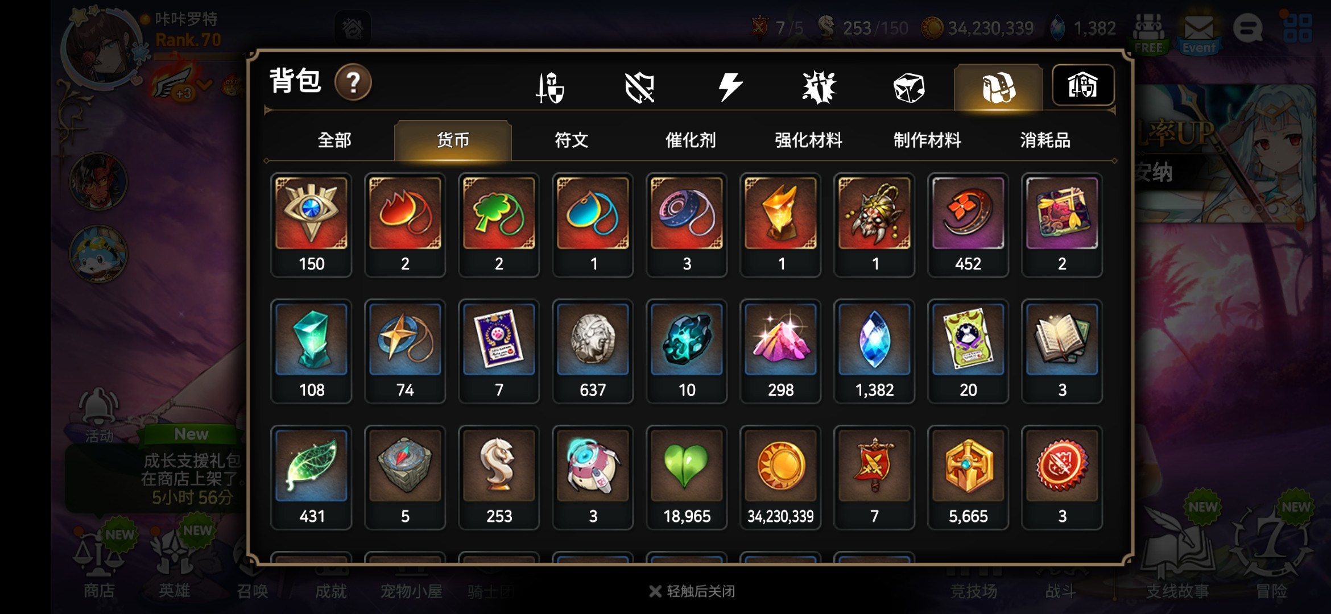The width and height of the screenshot is (1331, 614).
Task: Open the 消耗品 tab
Action: [x=1045, y=140]
